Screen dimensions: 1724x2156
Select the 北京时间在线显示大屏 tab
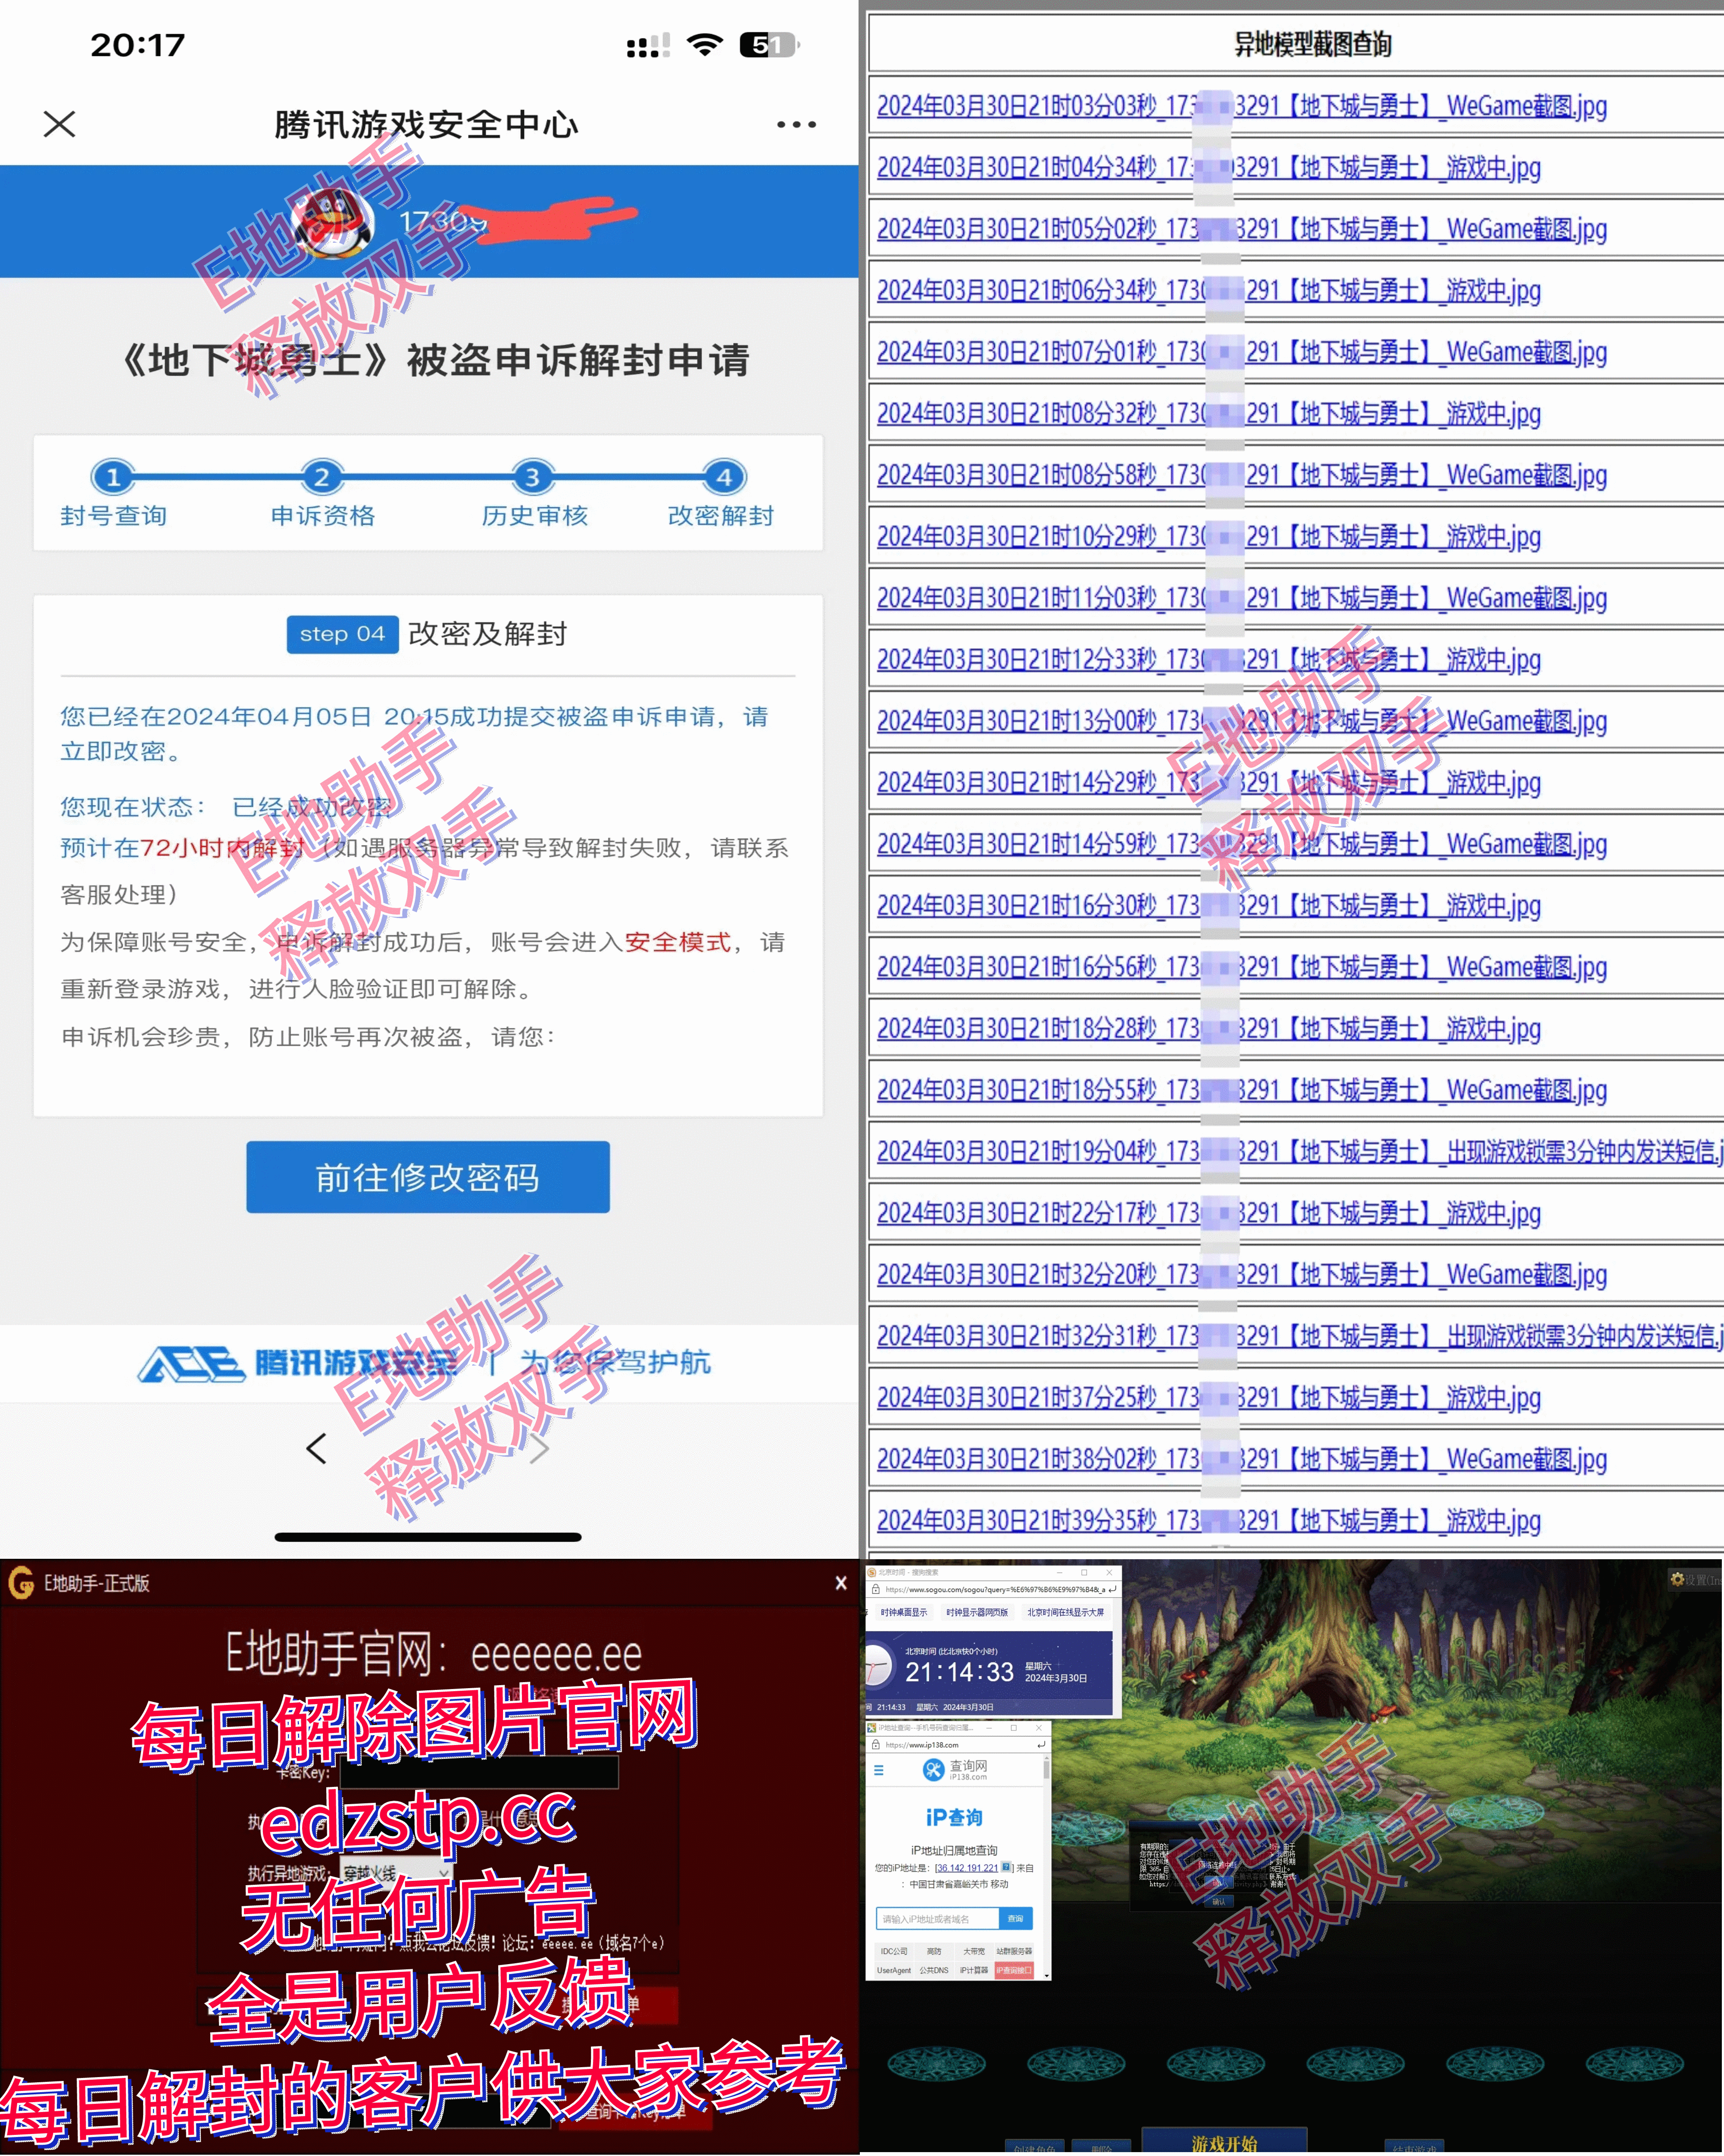(x=1065, y=1612)
